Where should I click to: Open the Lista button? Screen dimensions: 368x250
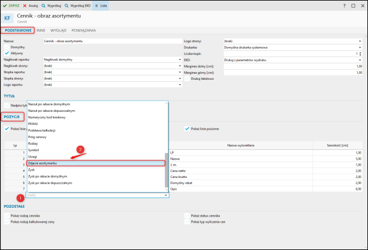tap(101, 5)
